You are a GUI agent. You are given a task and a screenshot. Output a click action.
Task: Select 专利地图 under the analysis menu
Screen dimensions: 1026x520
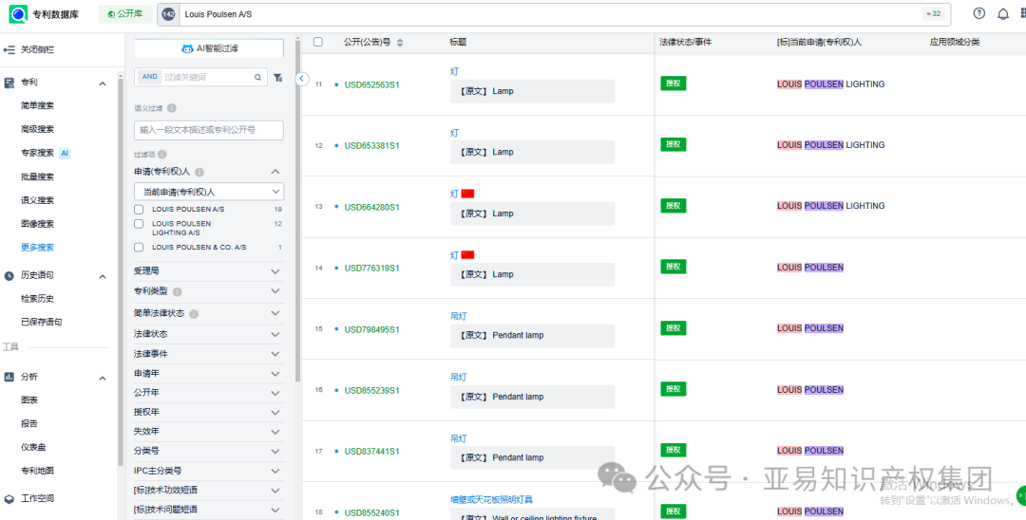38,471
